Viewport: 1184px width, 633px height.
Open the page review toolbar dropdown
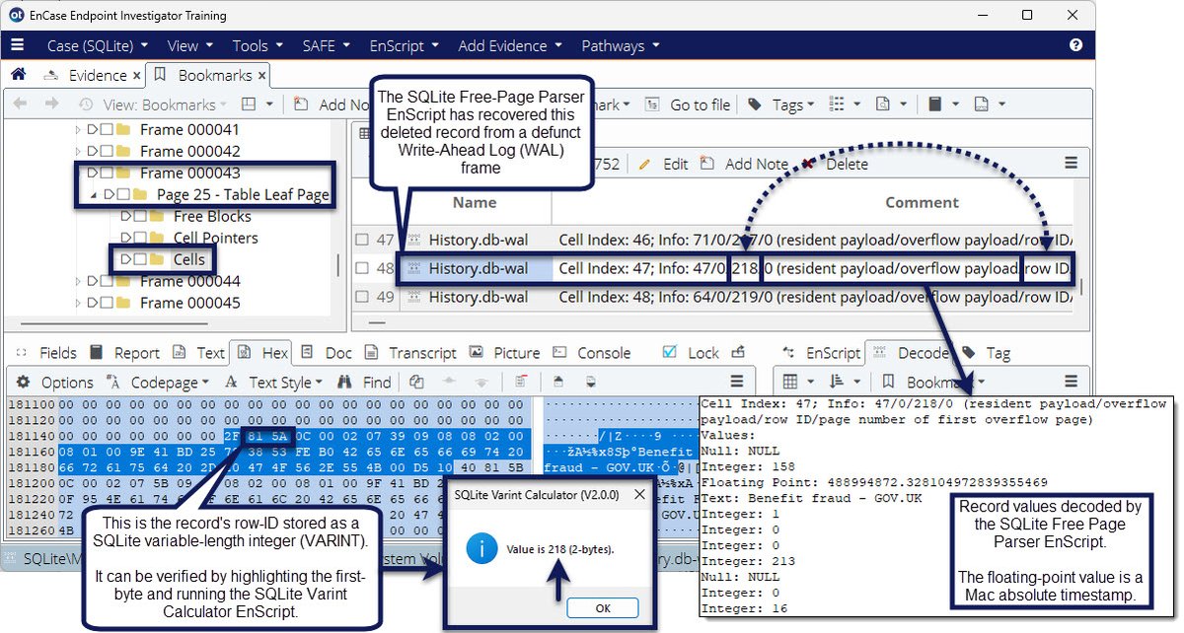pos(890,104)
